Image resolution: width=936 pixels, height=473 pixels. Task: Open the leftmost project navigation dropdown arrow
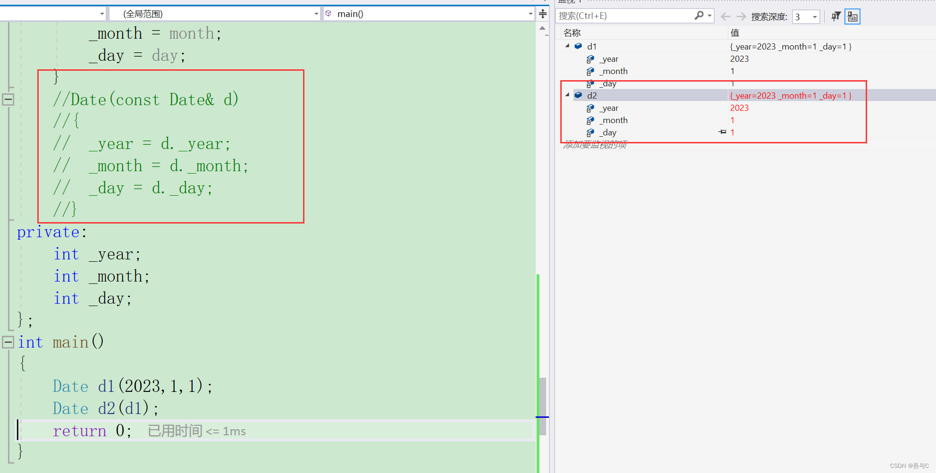coord(102,14)
